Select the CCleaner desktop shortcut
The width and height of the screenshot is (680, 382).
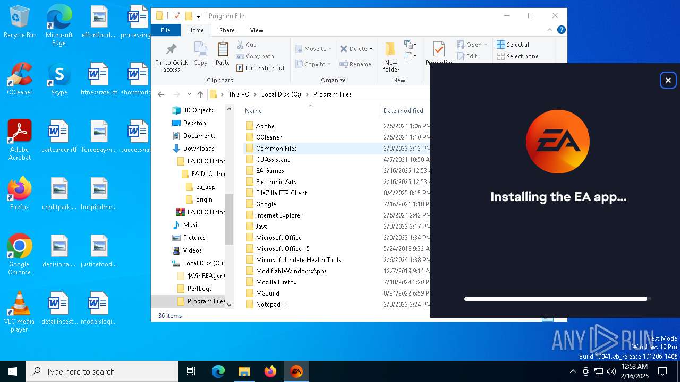[20, 79]
